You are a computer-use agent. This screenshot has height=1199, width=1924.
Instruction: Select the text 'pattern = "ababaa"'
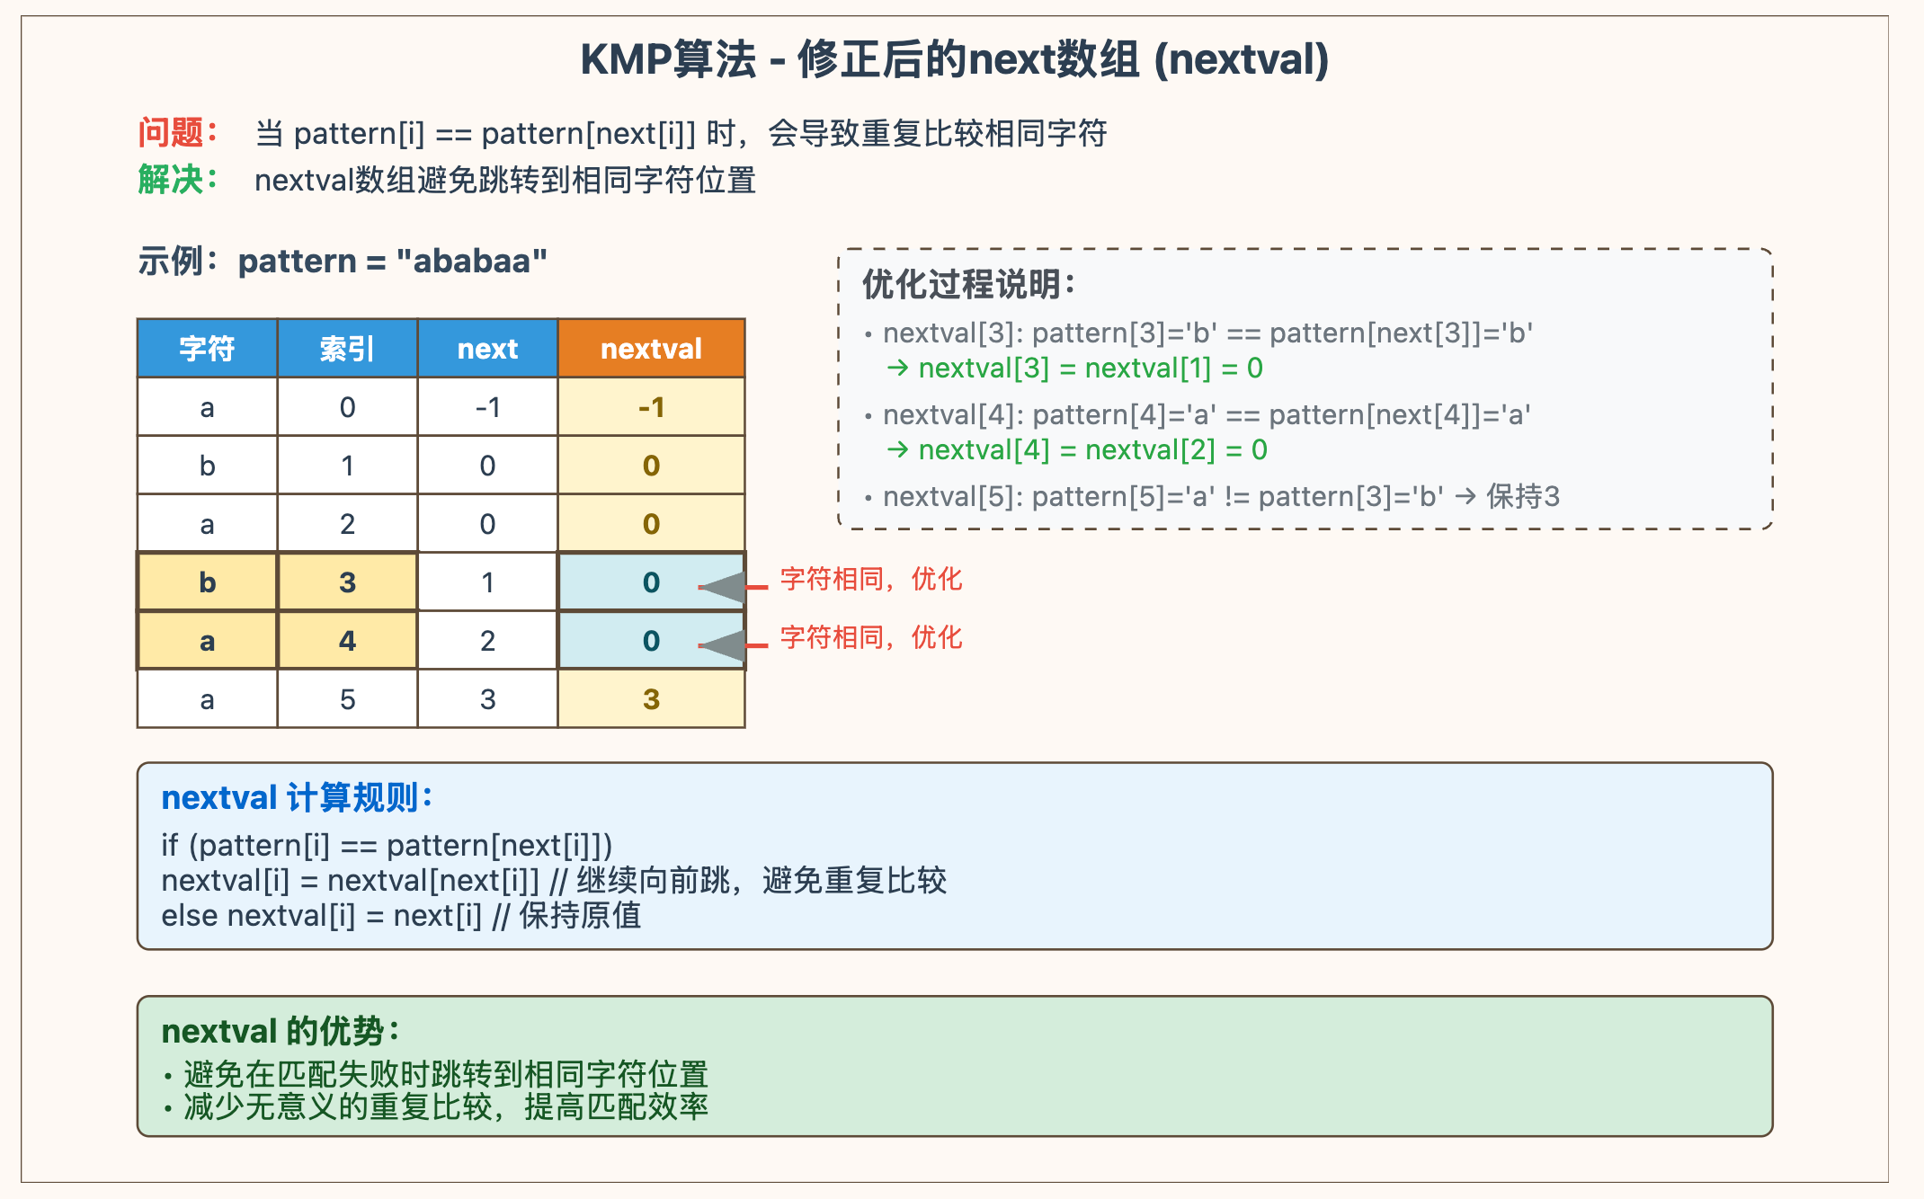point(392,261)
